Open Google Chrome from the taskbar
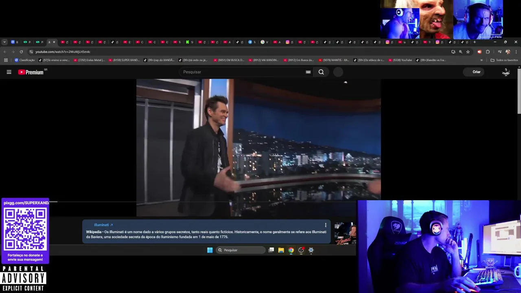521x293 pixels. point(291,250)
